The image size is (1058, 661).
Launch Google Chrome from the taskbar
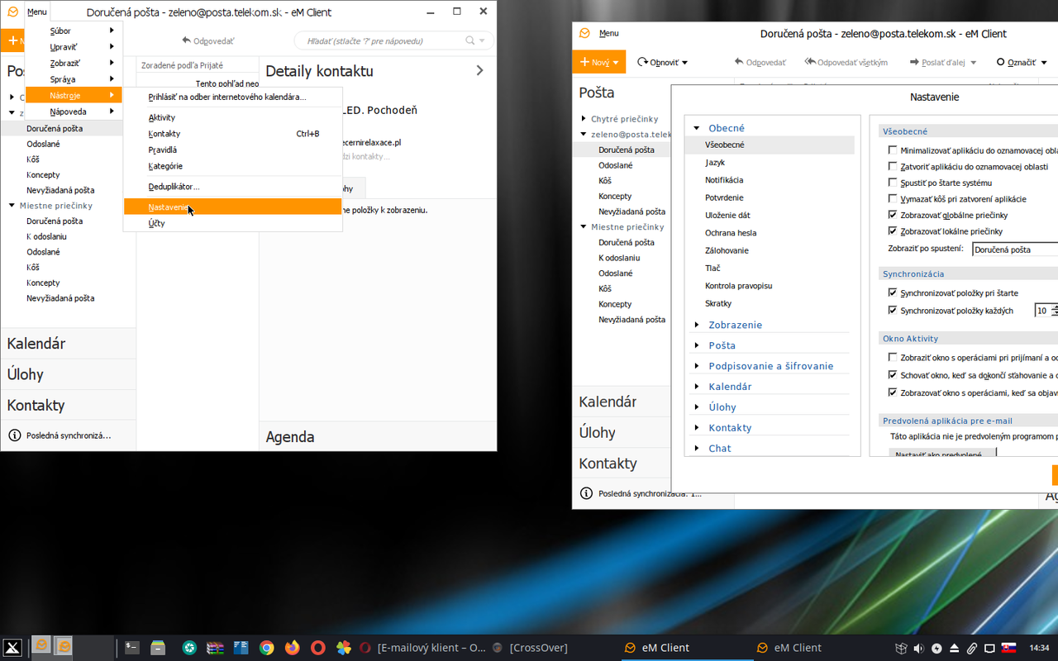[266, 648]
